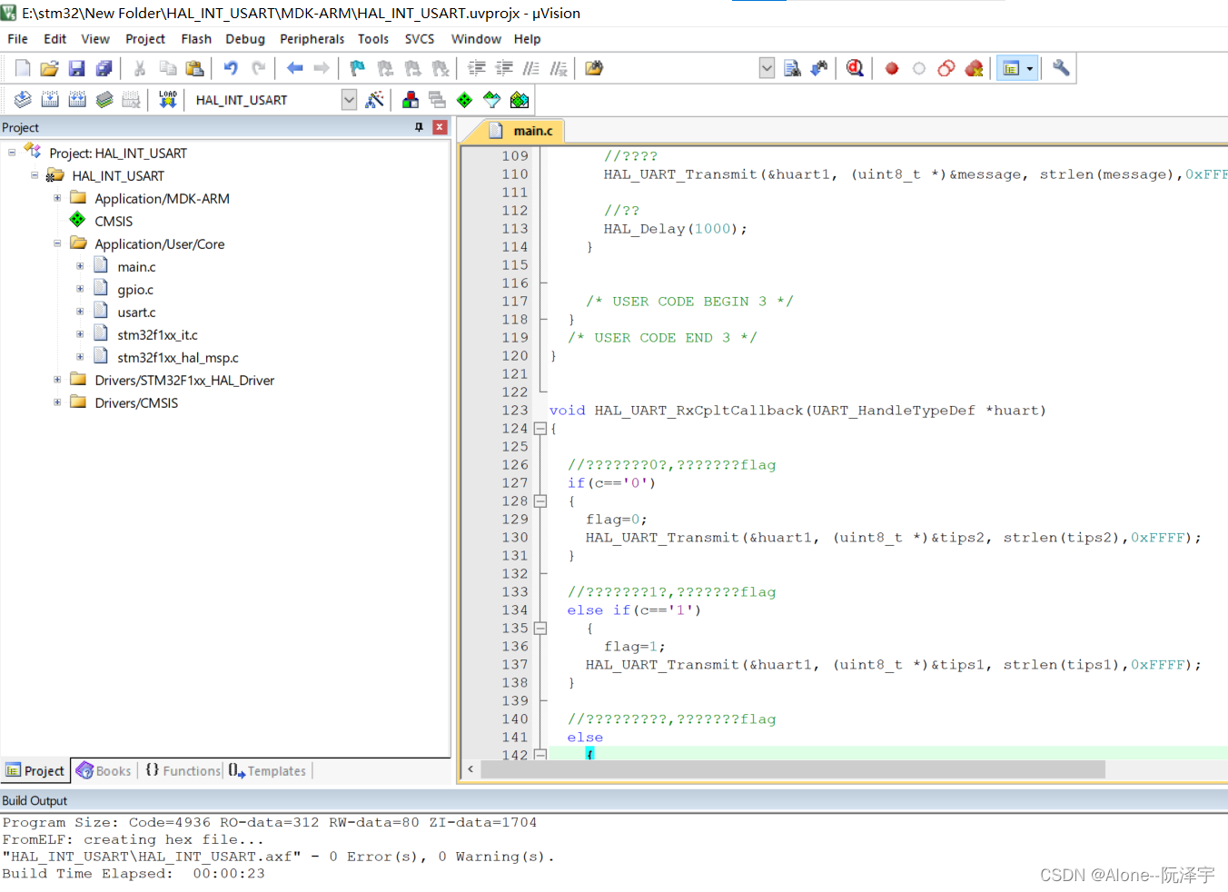Click the Find document search icon

[792, 68]
